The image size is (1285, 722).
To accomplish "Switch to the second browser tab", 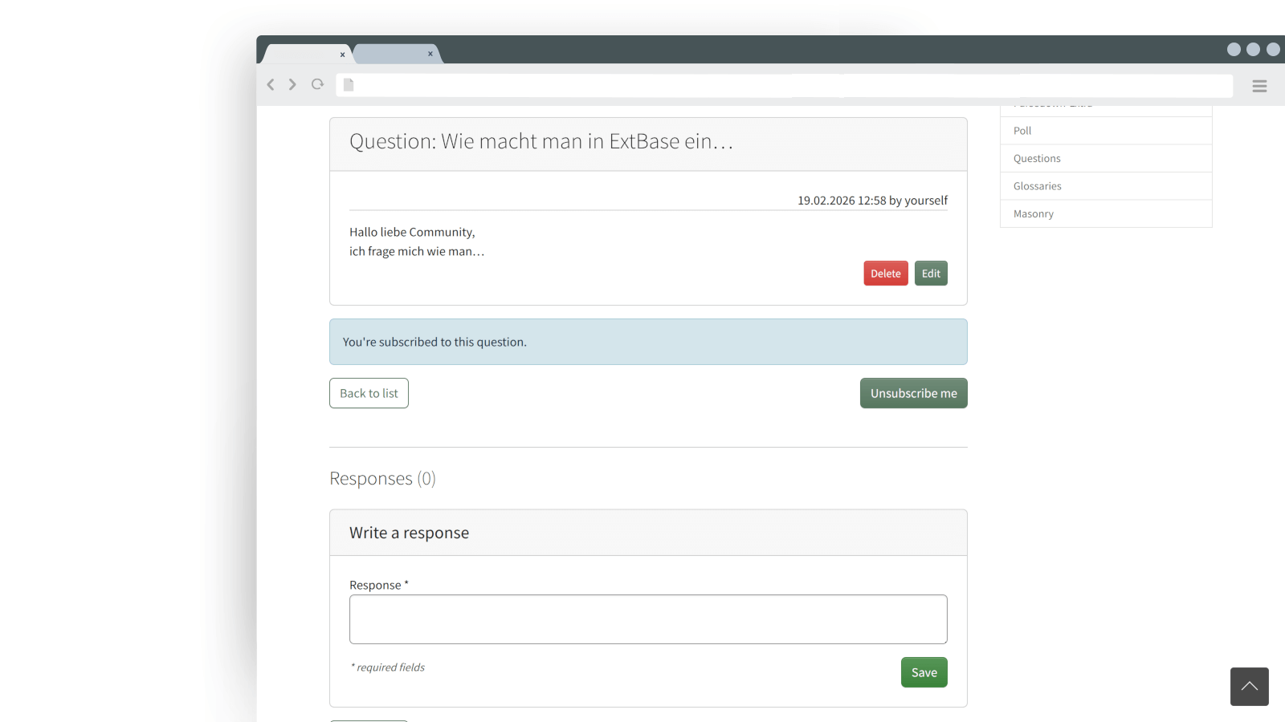I will tap(394, 54).
